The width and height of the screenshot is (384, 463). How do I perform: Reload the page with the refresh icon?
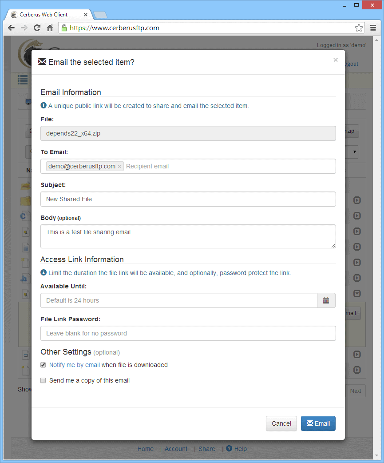point(37,28)
